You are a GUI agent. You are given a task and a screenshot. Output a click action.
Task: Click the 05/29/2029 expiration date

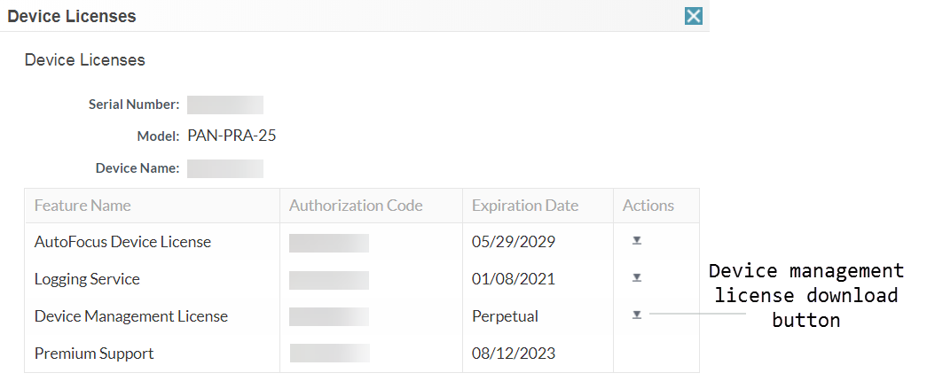514,242
